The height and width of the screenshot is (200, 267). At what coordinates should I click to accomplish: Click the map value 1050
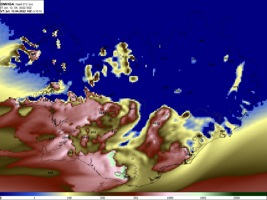(x=67, y=138)
